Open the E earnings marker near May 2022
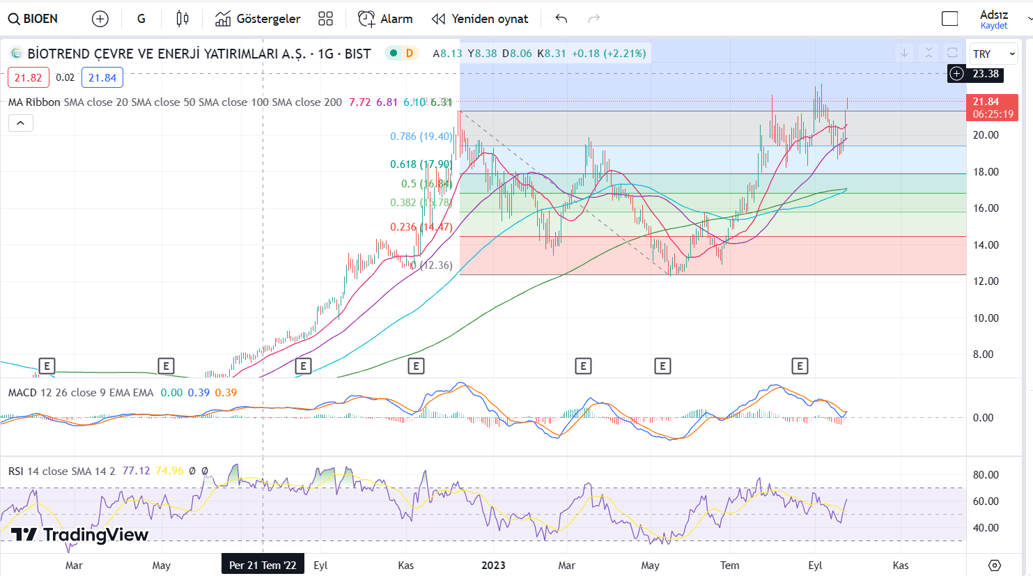Screen dimensions: 1033x576 (x=166, y=366)
